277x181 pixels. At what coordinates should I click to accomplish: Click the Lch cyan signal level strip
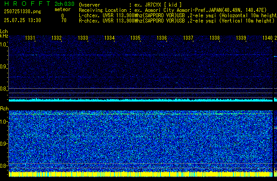(140, 100)
